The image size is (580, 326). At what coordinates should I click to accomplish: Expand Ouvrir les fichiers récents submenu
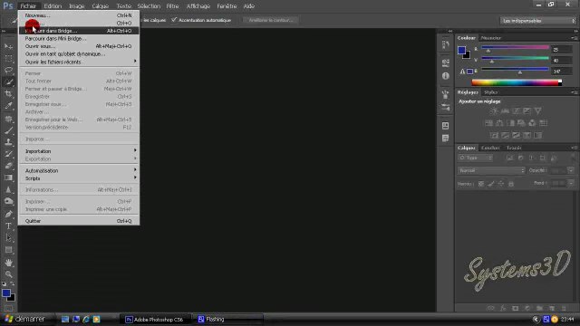tap(79, 62)
